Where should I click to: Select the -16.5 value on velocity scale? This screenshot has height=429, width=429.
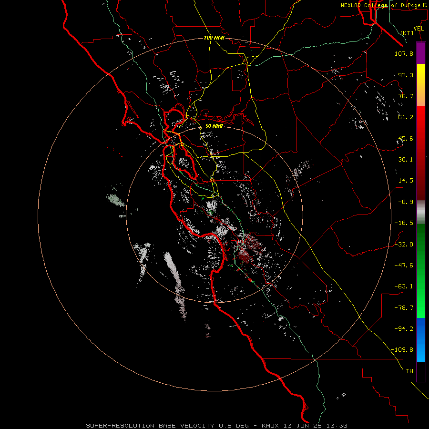404,223
